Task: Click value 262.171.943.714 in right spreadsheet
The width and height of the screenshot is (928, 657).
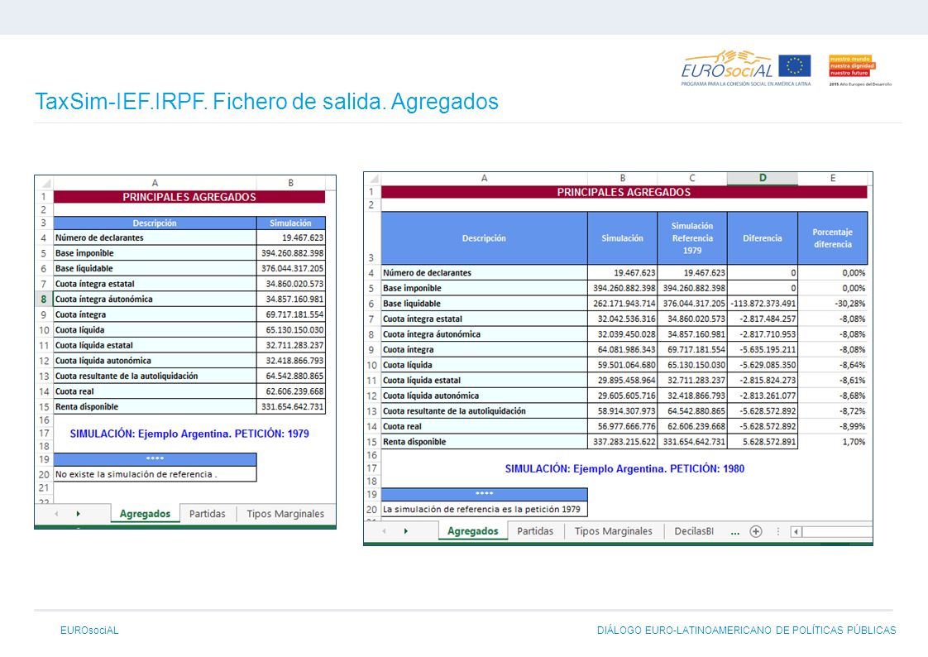Action: coord(623,304)
